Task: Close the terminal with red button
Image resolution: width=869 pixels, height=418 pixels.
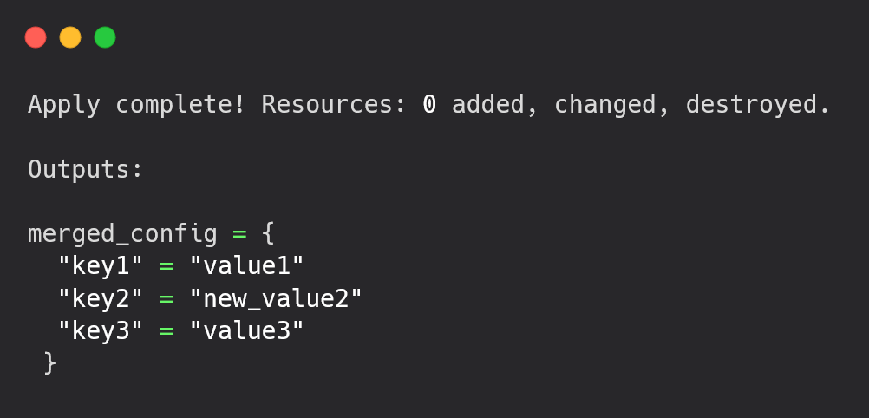Action: (x=36, y=37)
